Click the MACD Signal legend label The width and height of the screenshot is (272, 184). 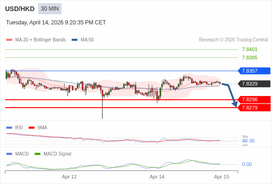(58, 154)
